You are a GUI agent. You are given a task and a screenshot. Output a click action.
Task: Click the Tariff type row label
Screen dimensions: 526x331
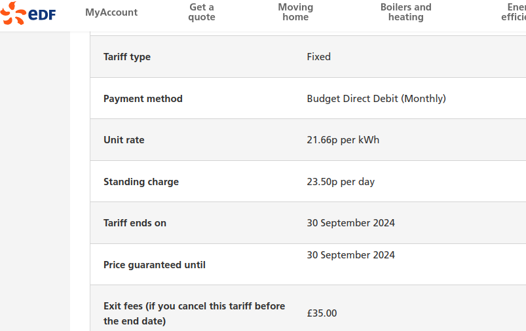point(127,57)
